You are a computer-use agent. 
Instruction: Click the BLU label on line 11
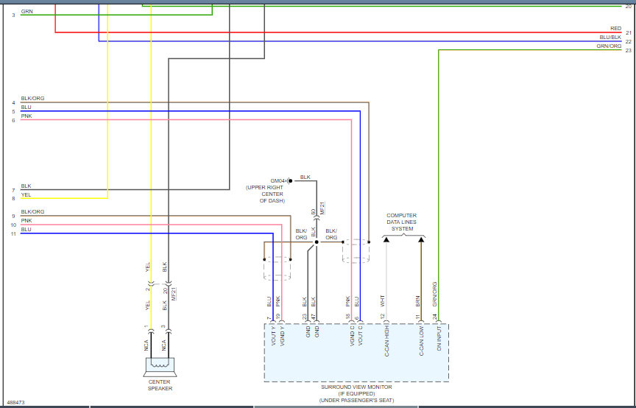26,230
